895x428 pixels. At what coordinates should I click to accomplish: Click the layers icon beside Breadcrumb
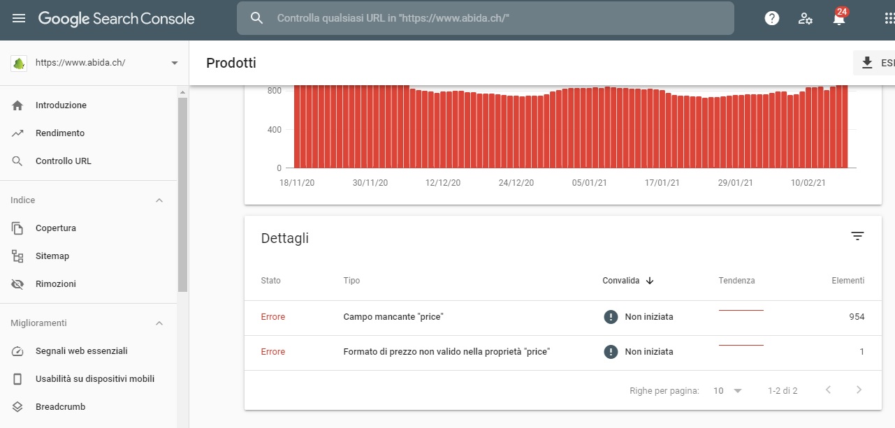[18, 407]
